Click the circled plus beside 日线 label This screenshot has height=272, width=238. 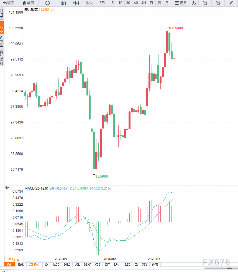click(x=52, y=10)
